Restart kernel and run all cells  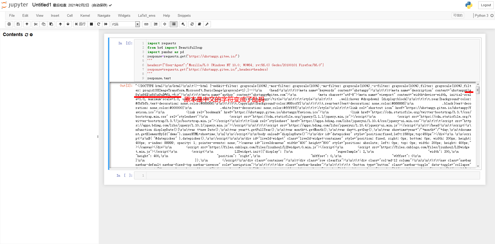pyautogui.click(x=106, y=24)
